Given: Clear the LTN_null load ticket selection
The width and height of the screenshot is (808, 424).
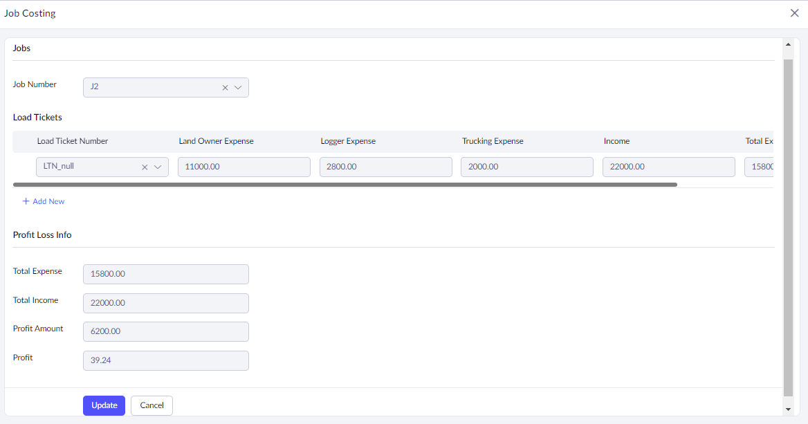Looking at the screenshot, I should (145, 167).
